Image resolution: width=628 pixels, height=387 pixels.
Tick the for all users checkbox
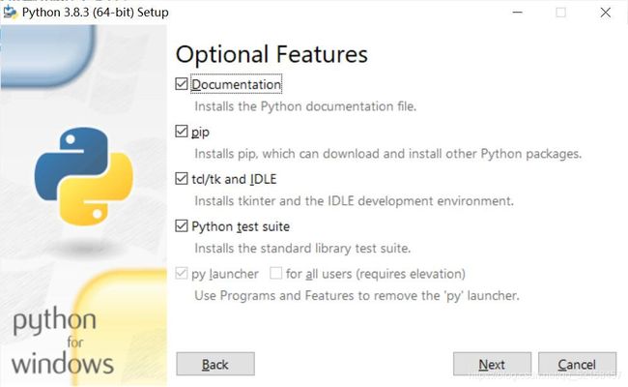[x=275, y=273]
